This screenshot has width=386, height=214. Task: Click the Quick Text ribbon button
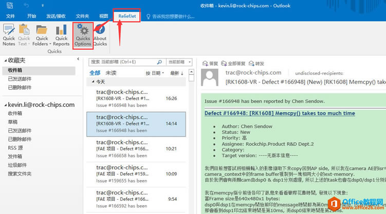point(24,35)
